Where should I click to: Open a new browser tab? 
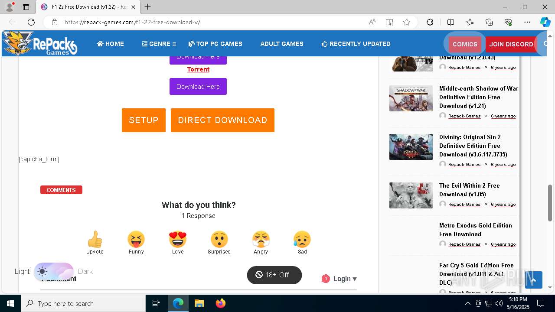[148, 7]
